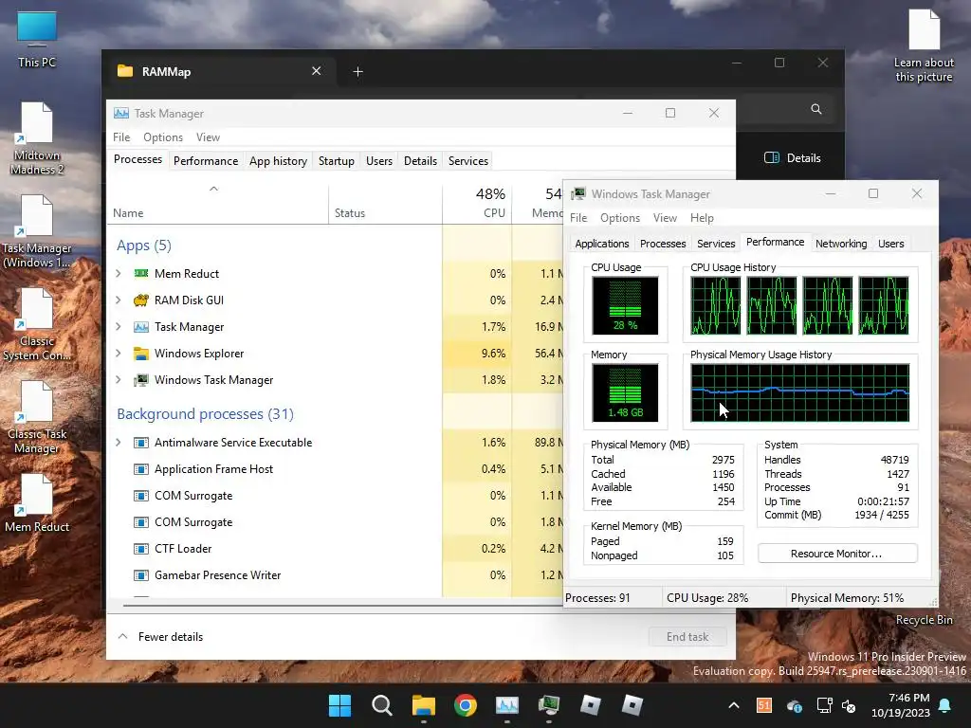971x728 pixels.
Task: Switch to Details tab in Task Manager
Action: click(x=420, y=161)
